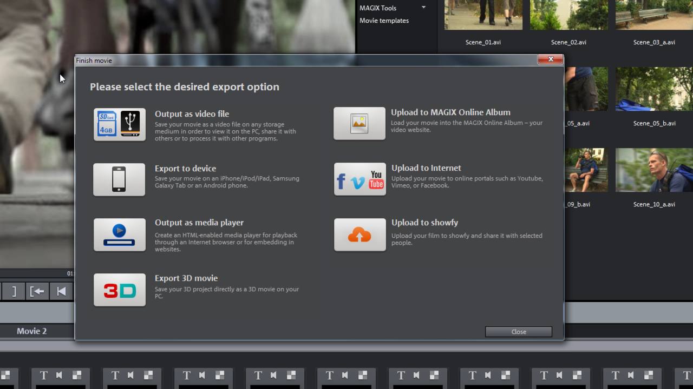This screenshot has height=389, width=693.
Task: Click the Upload to showfy heading
Action: (x=424, y=223)
